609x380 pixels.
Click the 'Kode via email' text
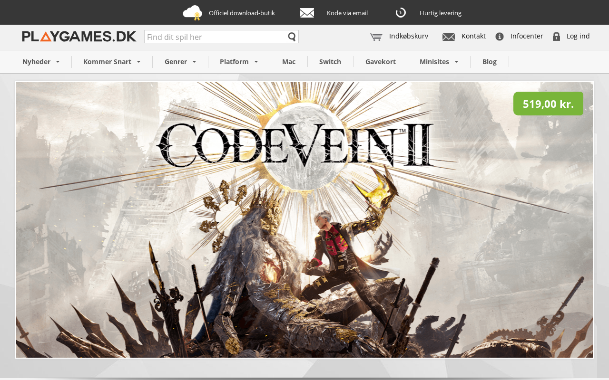(347, 13)
